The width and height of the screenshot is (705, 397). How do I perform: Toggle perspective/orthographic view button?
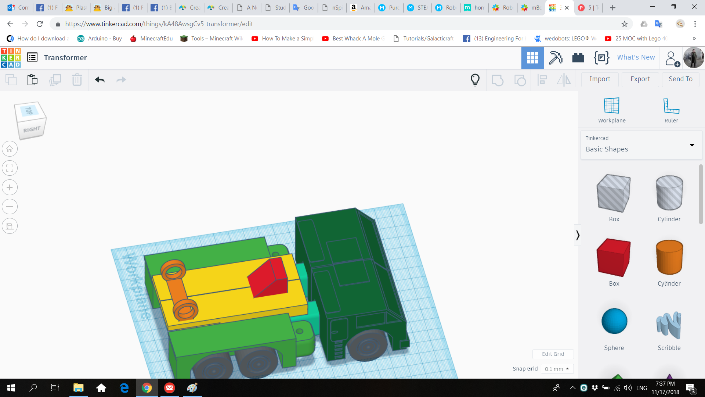(10, 226)
